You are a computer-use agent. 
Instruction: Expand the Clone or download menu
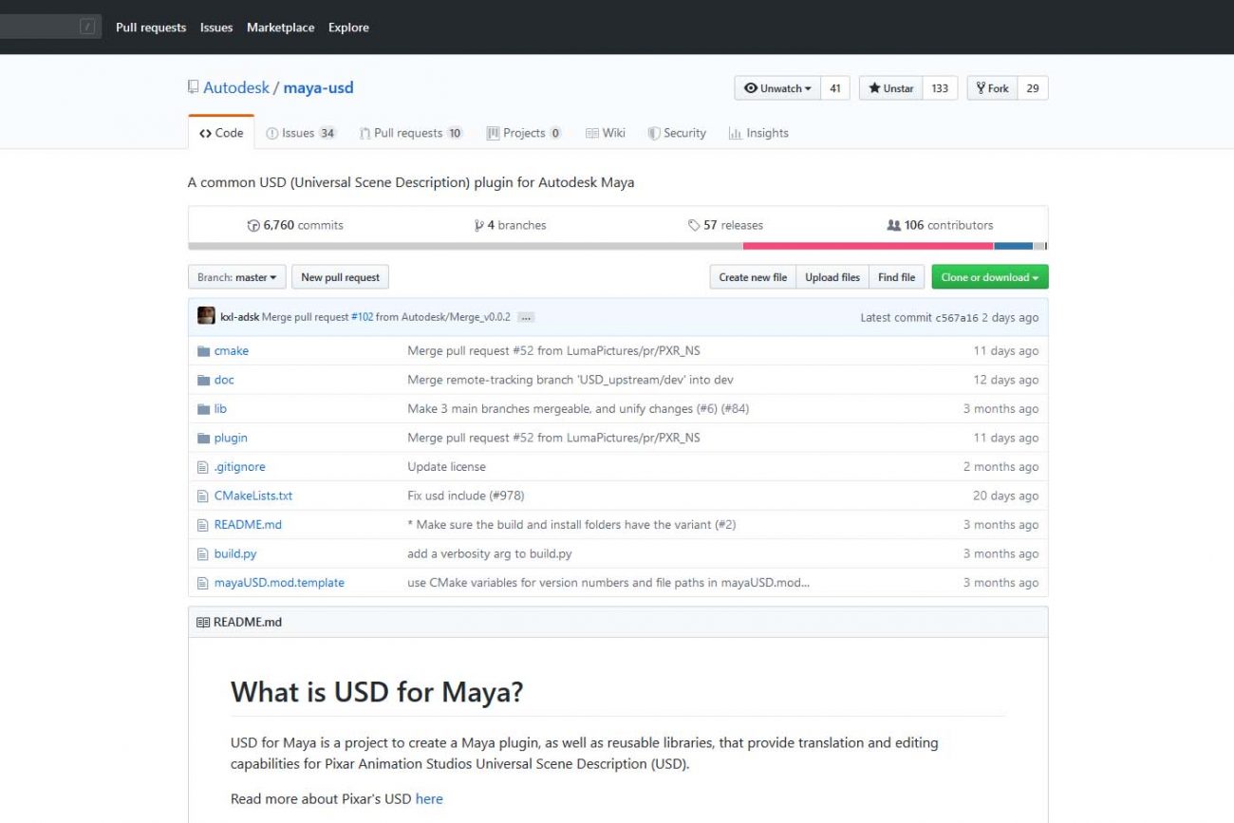coord(989,277)
